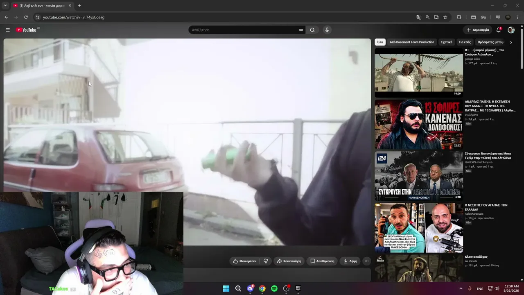The height and width of the screenshot is (295, 524).
Task: Open the zoom level magnifier in address bar
Action: (x=427, y=17)
